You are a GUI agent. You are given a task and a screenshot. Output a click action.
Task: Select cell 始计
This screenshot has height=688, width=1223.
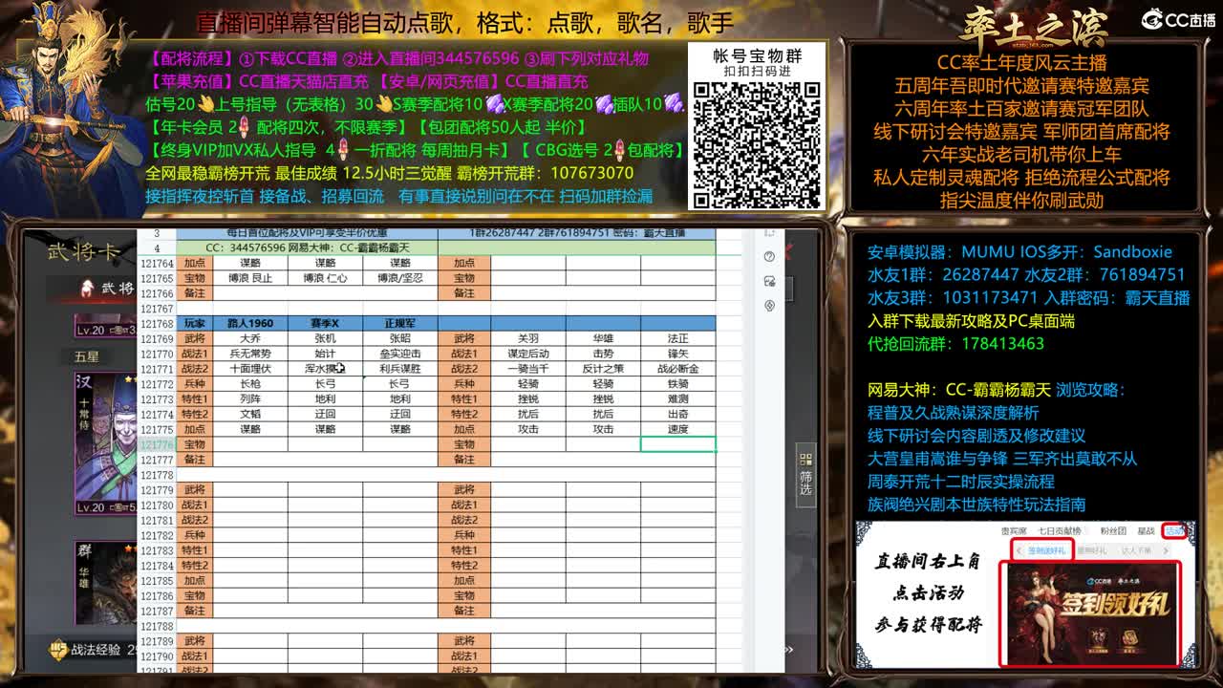coord(325,354)
